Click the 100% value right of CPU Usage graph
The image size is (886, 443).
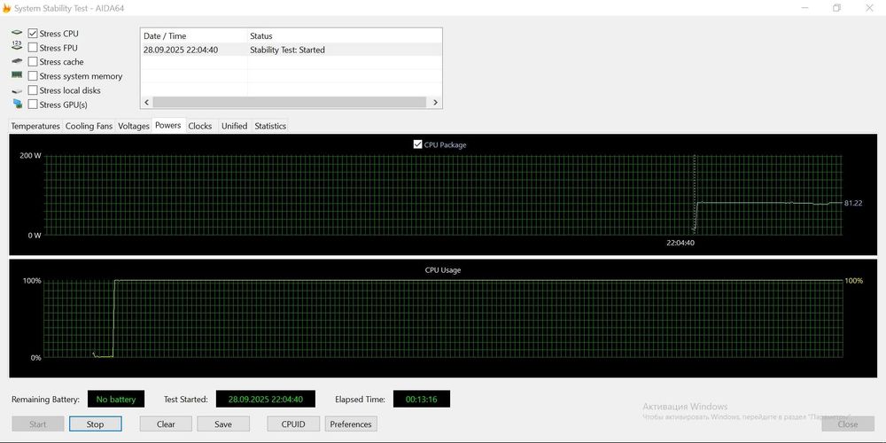tap(854, 280)
